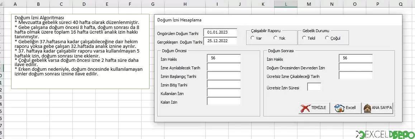Select column H header

(185, 4)
